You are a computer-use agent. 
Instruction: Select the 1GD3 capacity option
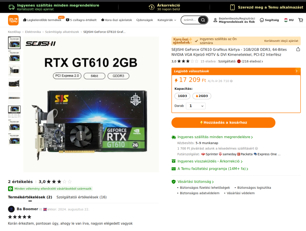click(182, 96)
